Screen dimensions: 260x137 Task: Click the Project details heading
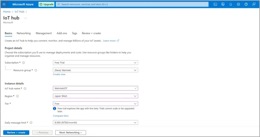(x=13, y=48)
